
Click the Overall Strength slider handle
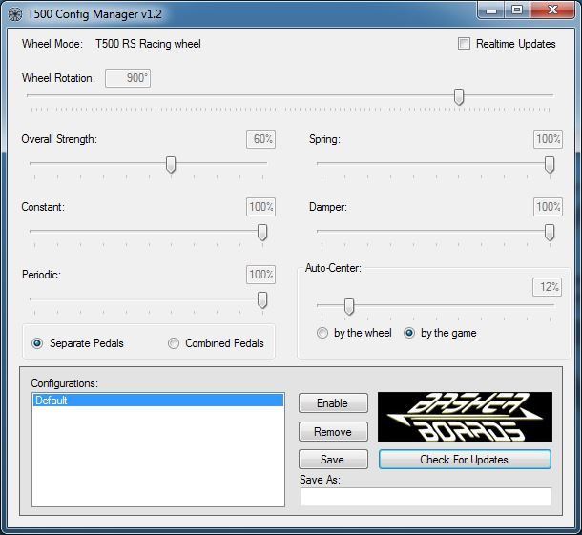pyautogui.click(x=171, y=165)
